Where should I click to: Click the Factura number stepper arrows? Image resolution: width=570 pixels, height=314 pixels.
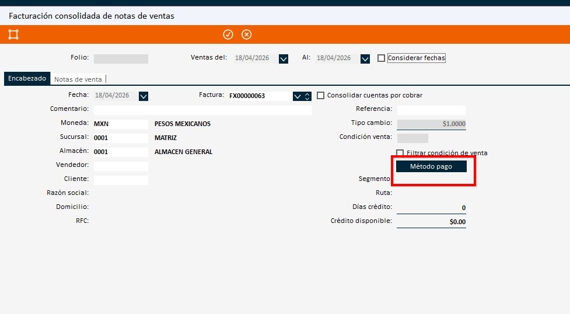[x=307, y=96]
